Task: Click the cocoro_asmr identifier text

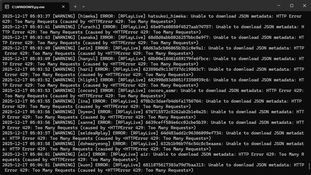Action: [162, 91]
